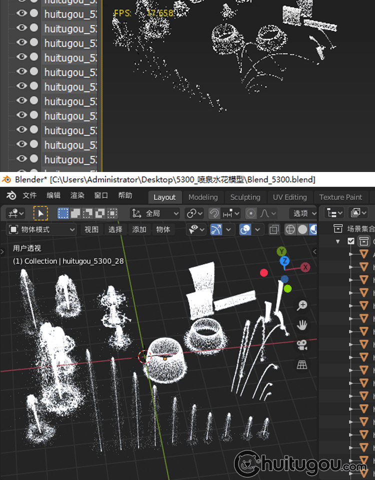375x480 pixels.
Task: Click the Collection icon beside the checkbox
Action: 363,241
